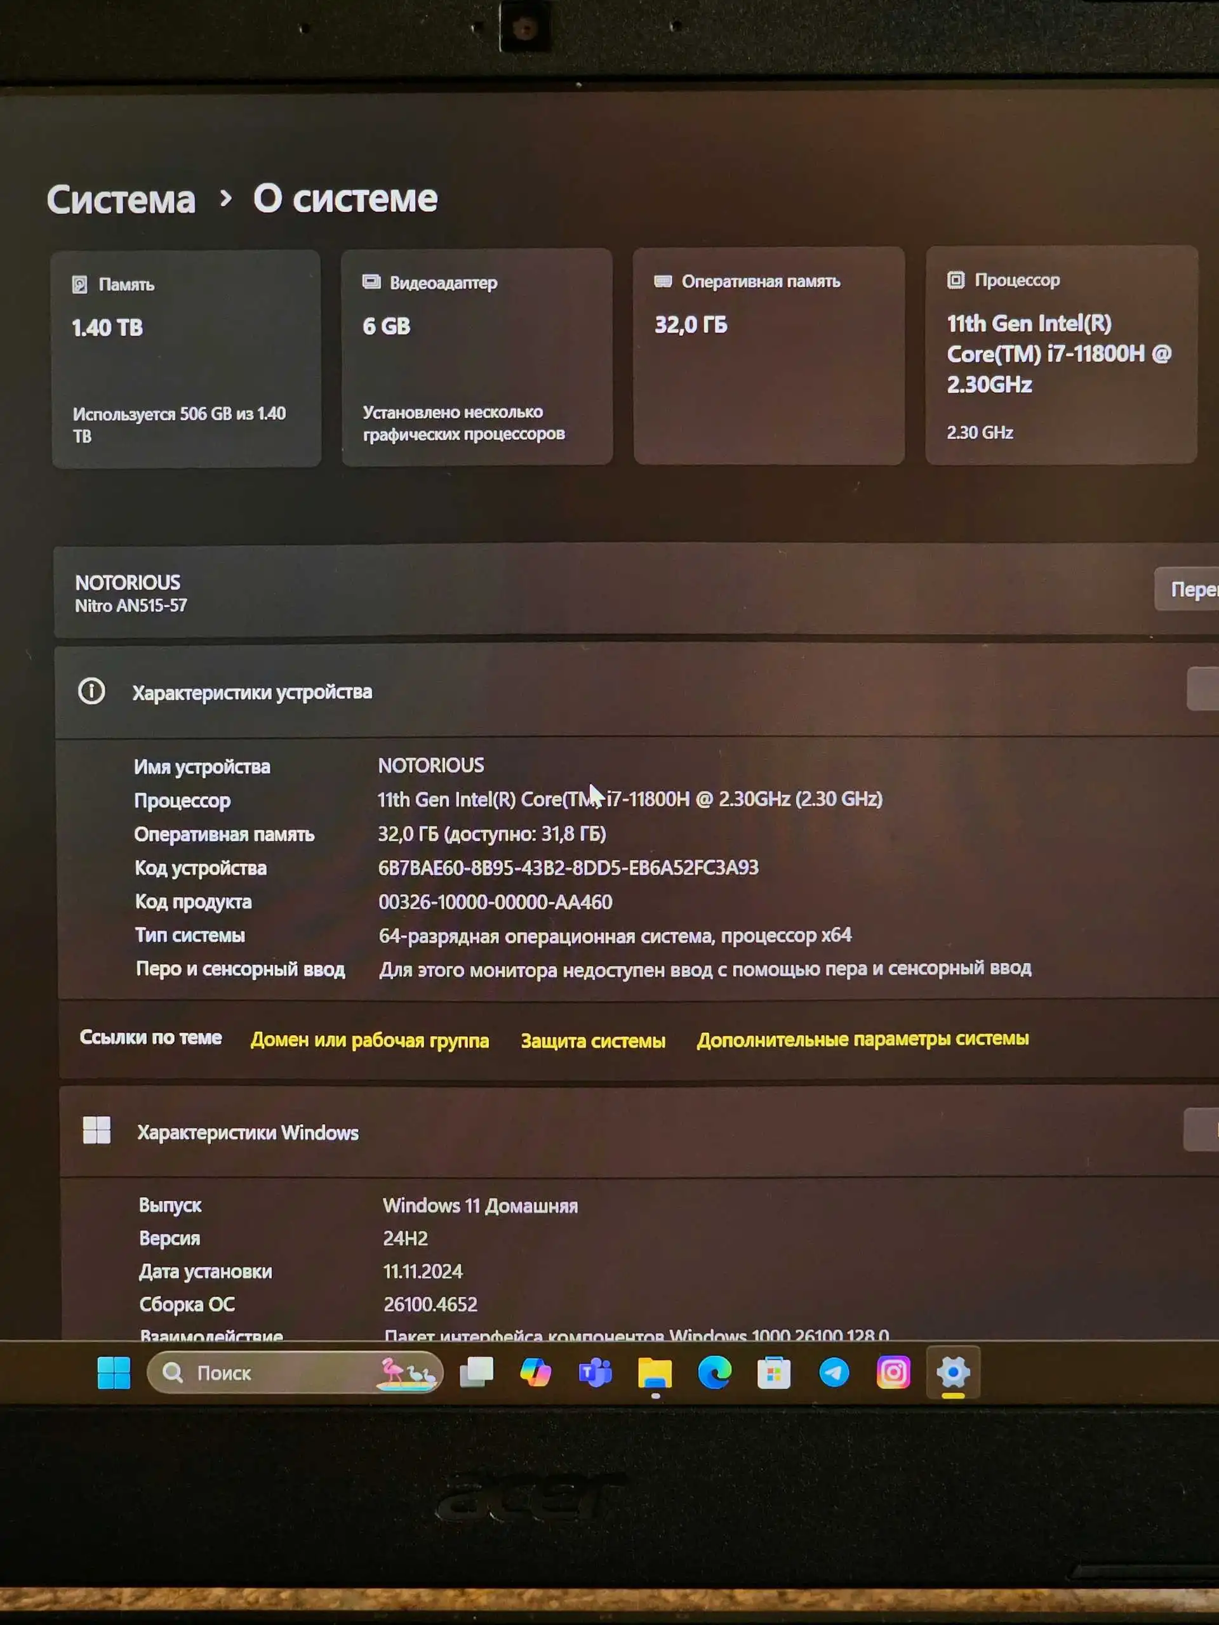Screen dimensions: 1219x1625
Task: Launch Microsoft Edge from the taskbar
Action: [714, 1372]
